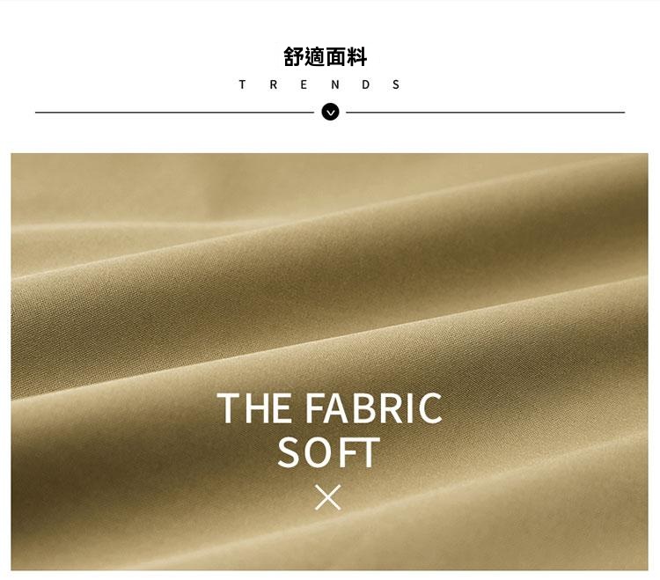Click the word FABRIC on the image
Viewport: 660px width, 580px height.
(x=374, y=407)
